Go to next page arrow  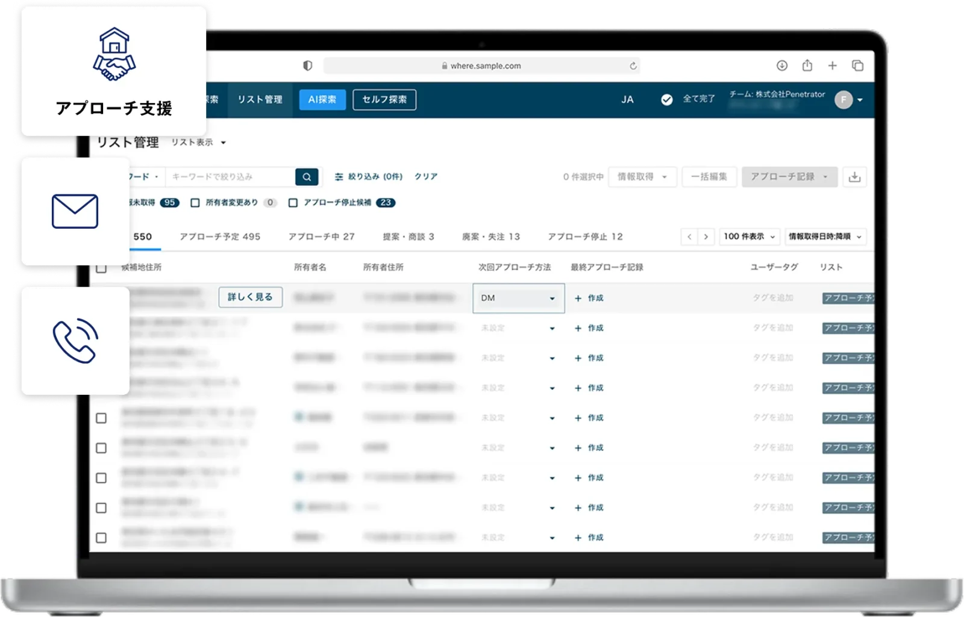pyautogui.click(x=706, y=237)
